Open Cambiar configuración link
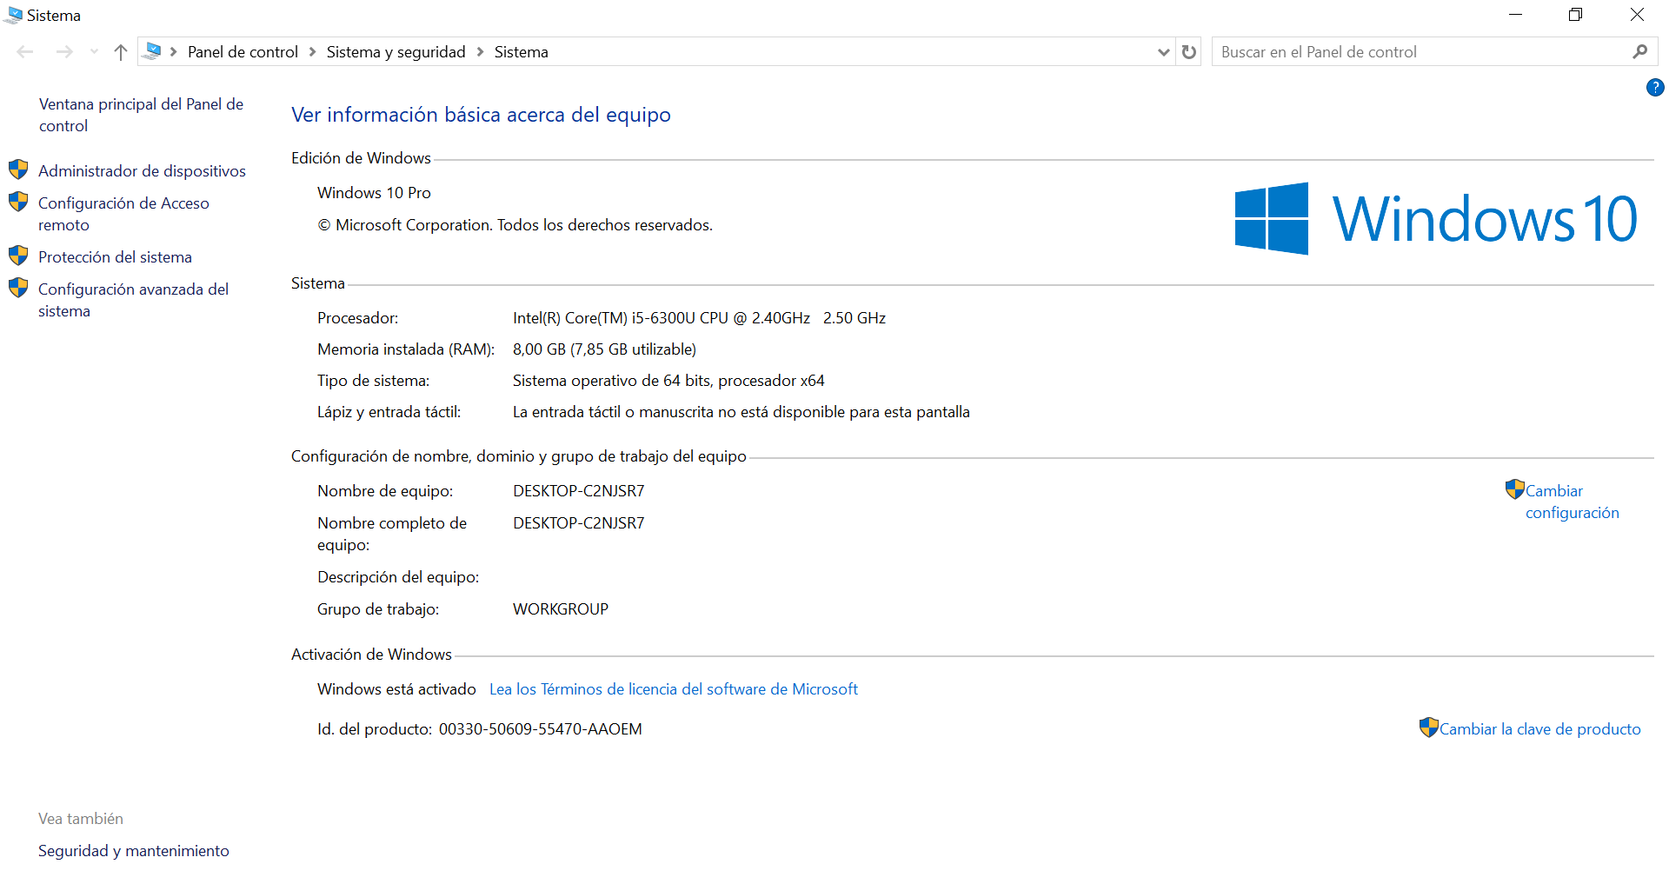This screenshot has height=884, width=1669. (1572, 502)
